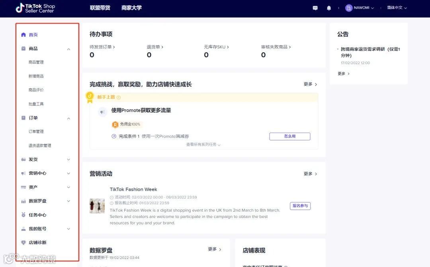Click the 报名参与 button
The width and height of the screenshot is (430, 267).
click(300, 206)
